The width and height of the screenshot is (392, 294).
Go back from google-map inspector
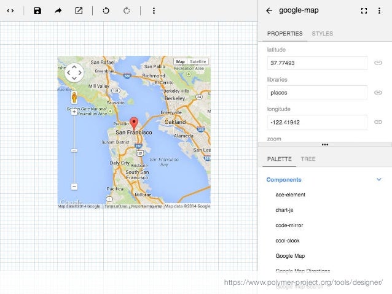click(269, 10)
